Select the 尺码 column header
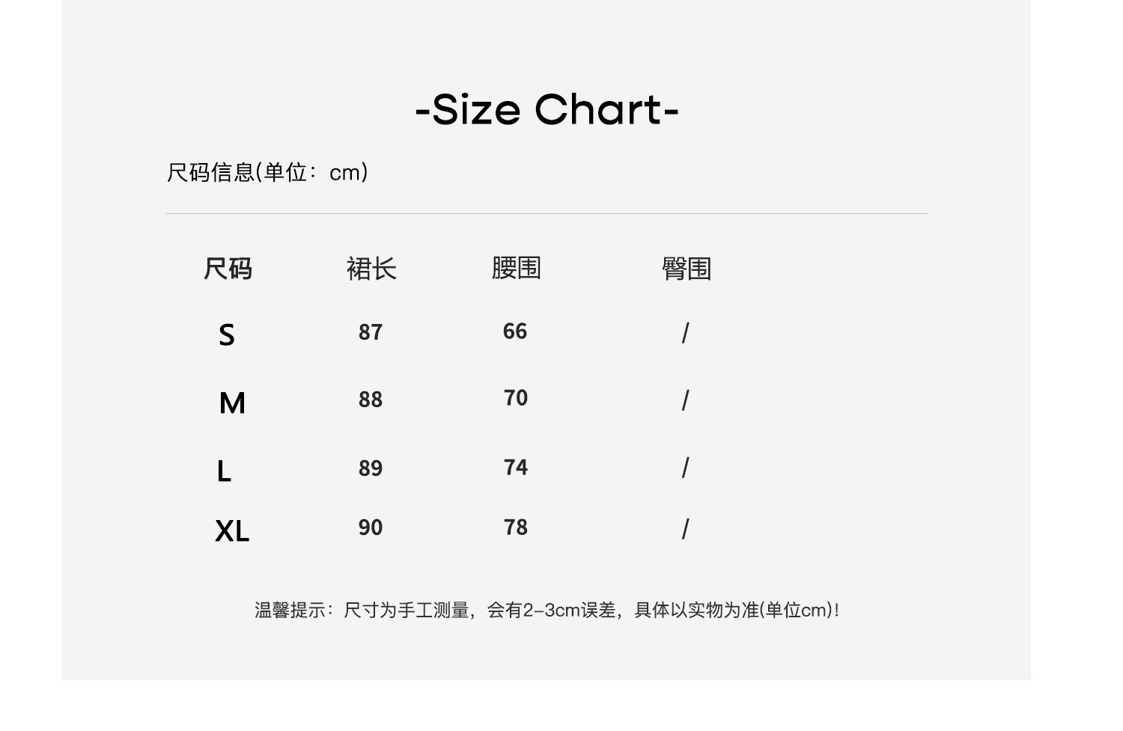Viewport: 1123px width, 731px height. pos(228,269)
